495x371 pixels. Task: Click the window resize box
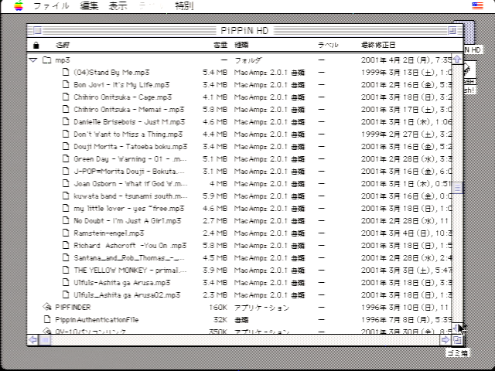coord(457,340)
